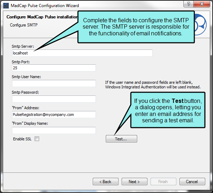The width and height of the screenshot is (213, 193).
Task: Click the disabled Finish button
Action: coord(163,181)
